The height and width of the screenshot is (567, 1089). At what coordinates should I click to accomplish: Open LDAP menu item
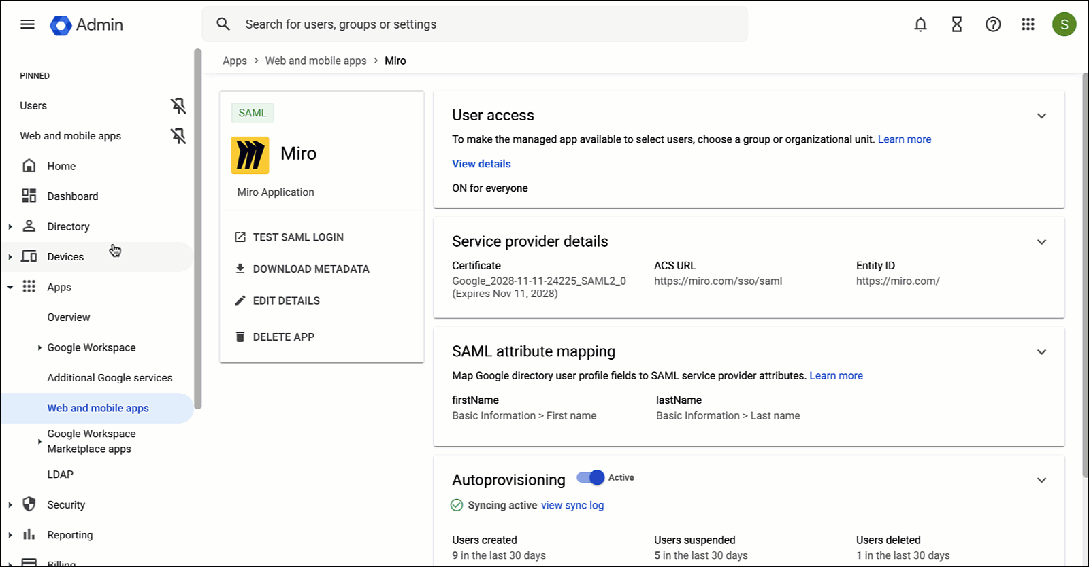pos(60,474)
